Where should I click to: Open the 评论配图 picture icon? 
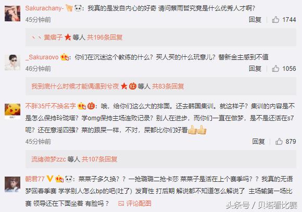click(121, 203)
